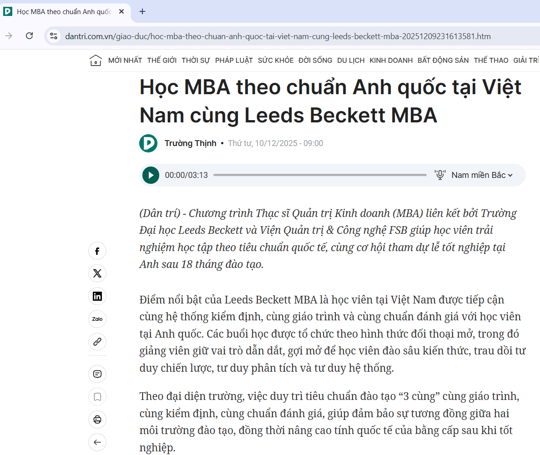This screenshot has height=455, width=540.
Task: Share article on X (Twitter)
Action: [97, 273]
